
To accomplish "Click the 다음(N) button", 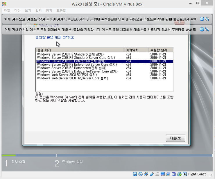I will [175, 138].
